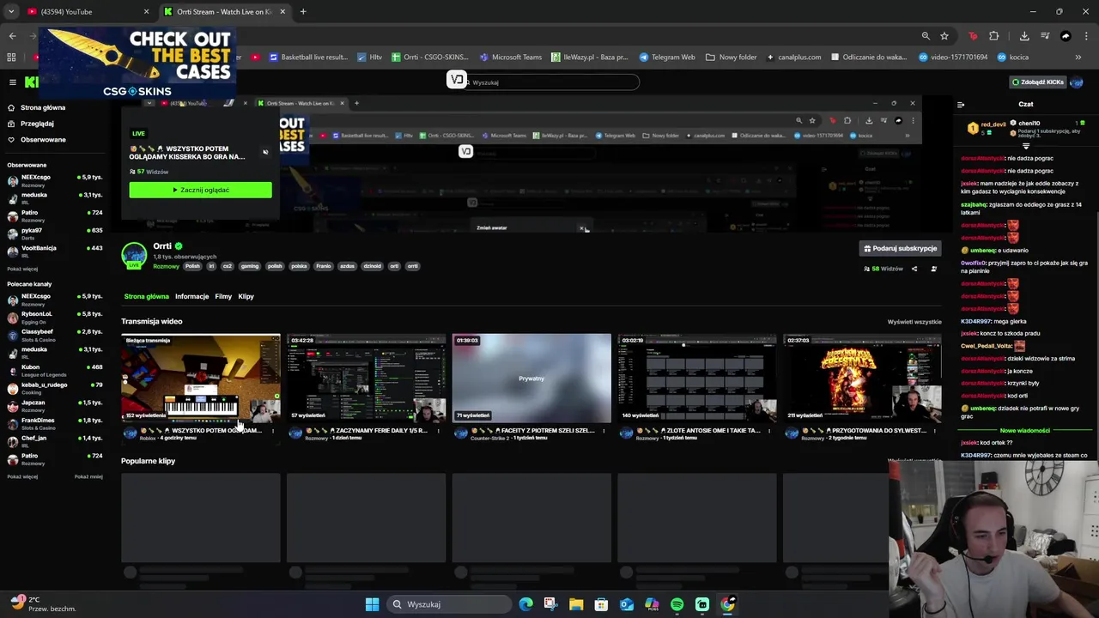Viewport: 1099px width, 618px height.
Task: Open Chef_jan recommended channel
Action: (x=55, y=441)
